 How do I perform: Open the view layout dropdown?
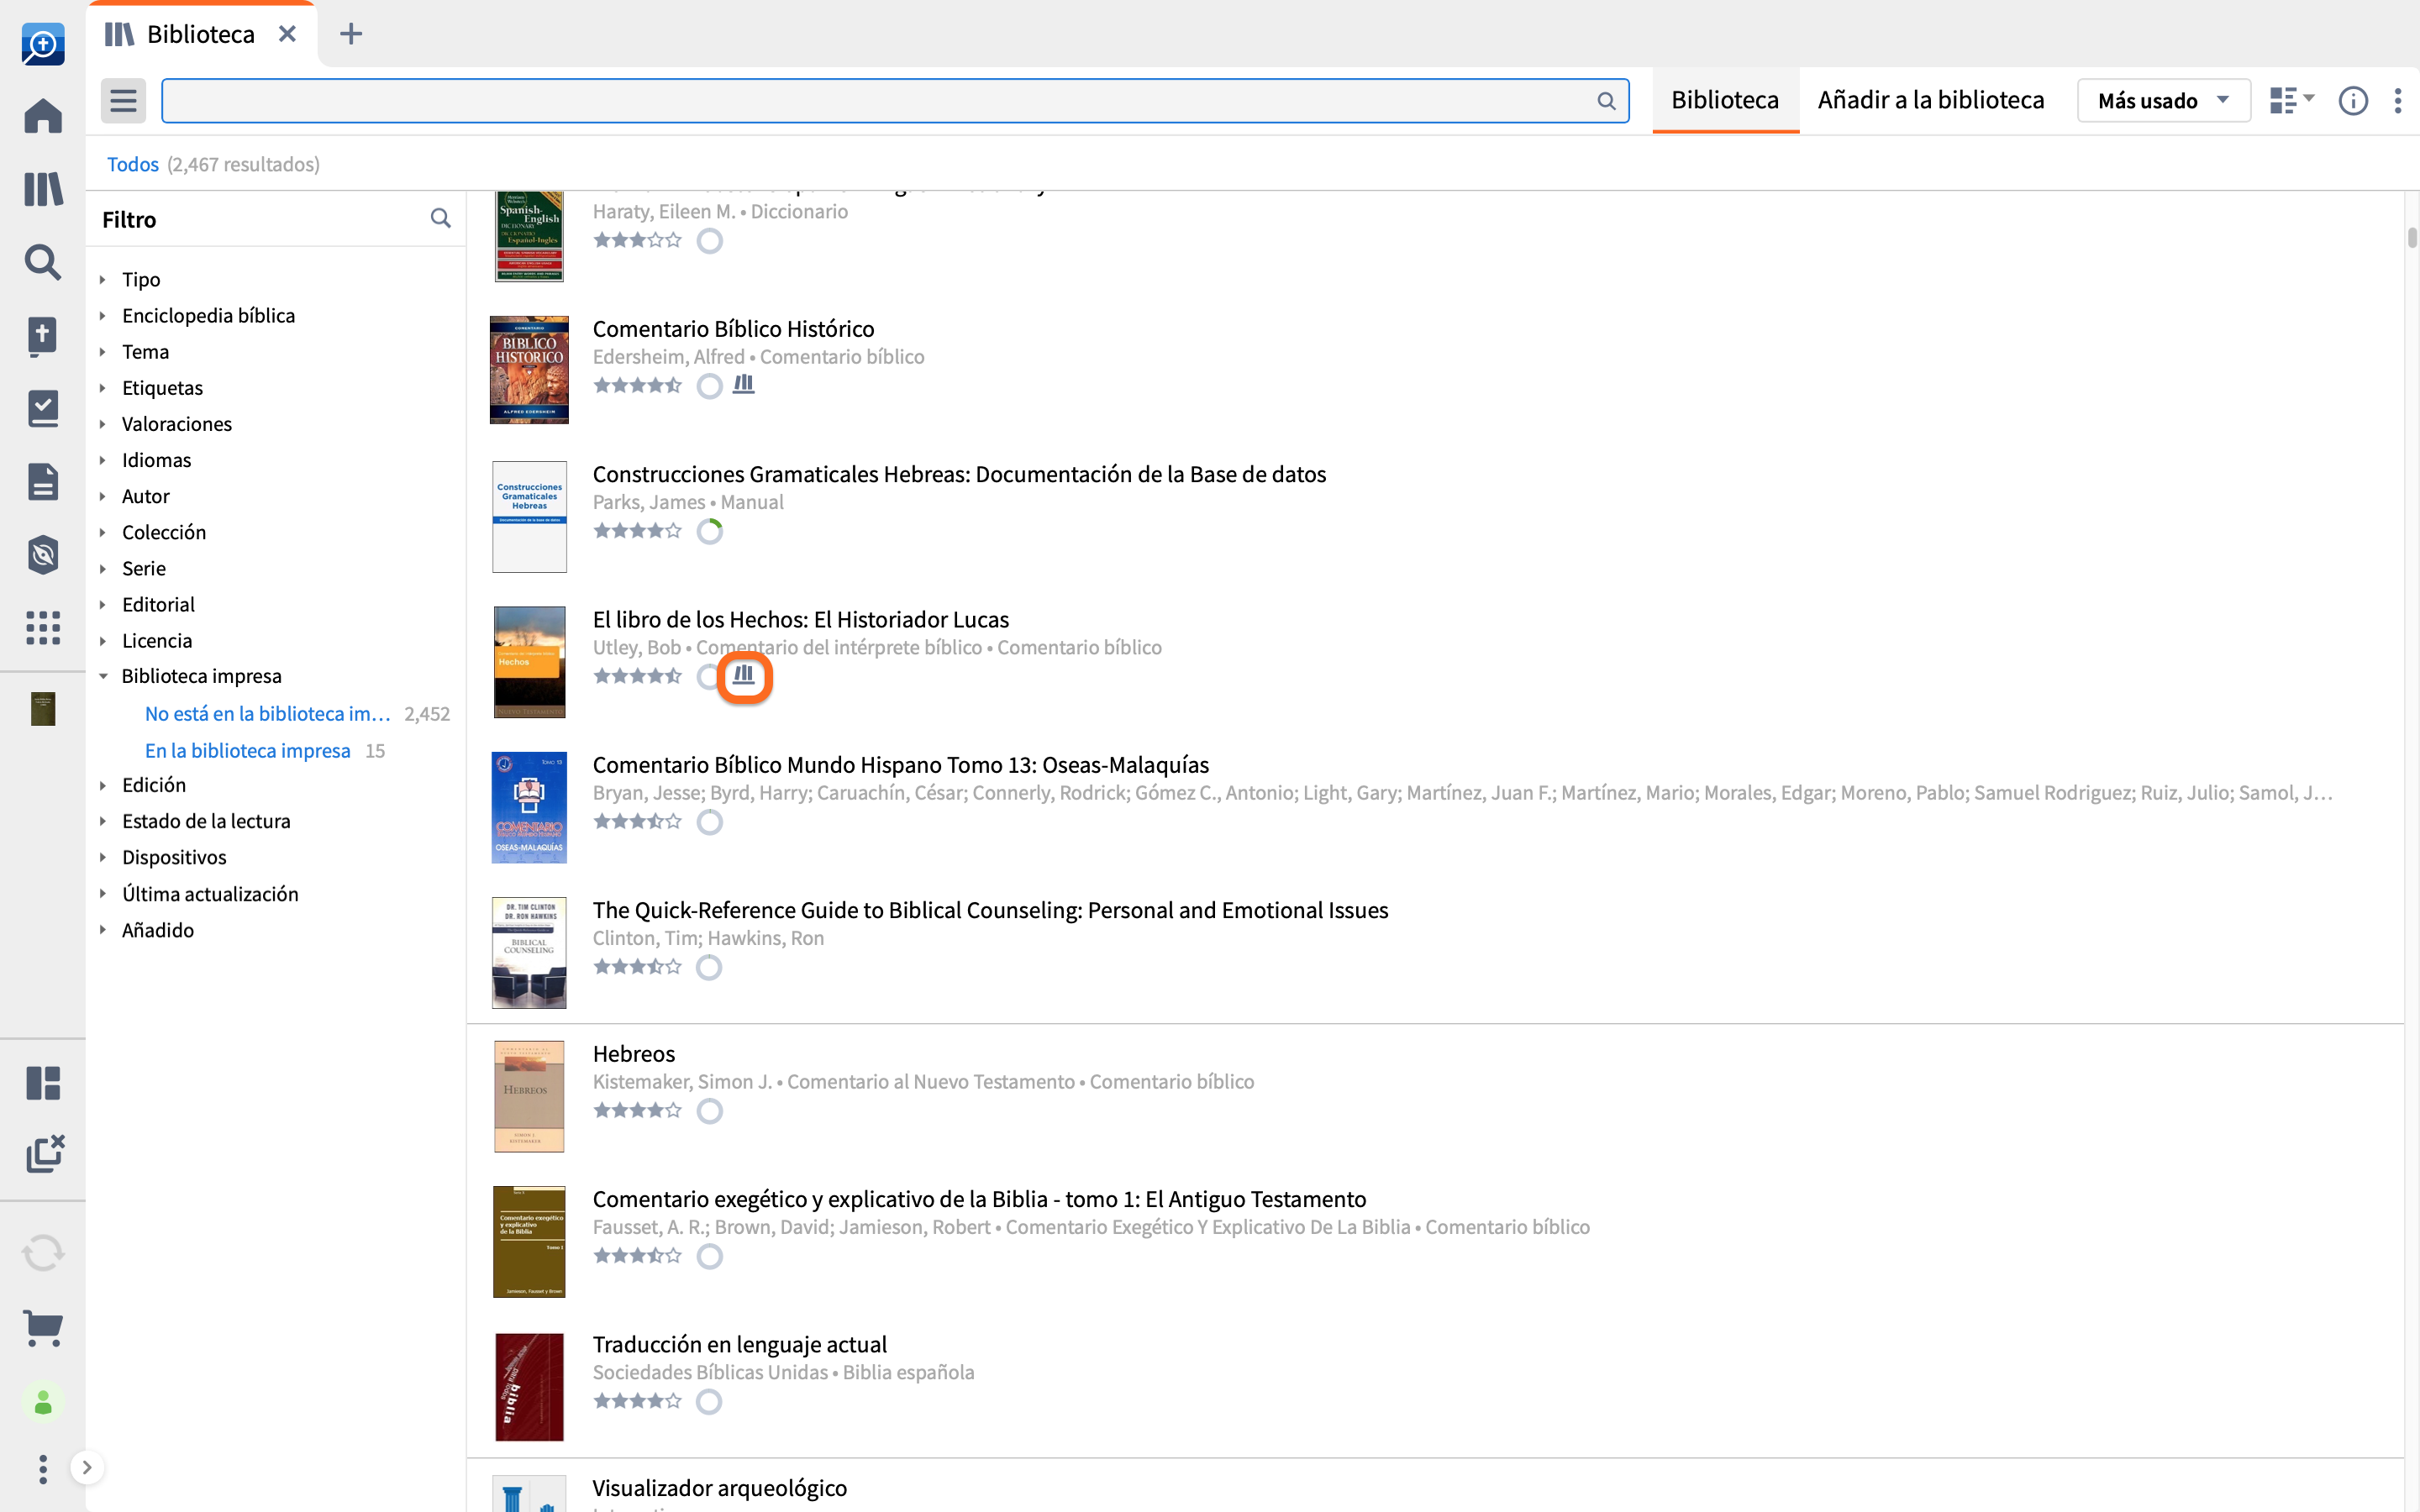[x=2291, y=101]
